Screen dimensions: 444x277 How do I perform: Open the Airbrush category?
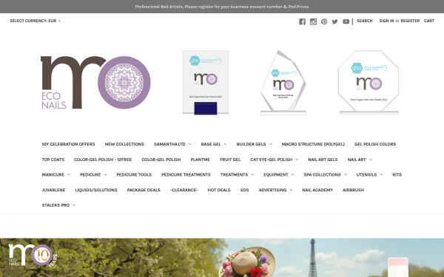354,190
